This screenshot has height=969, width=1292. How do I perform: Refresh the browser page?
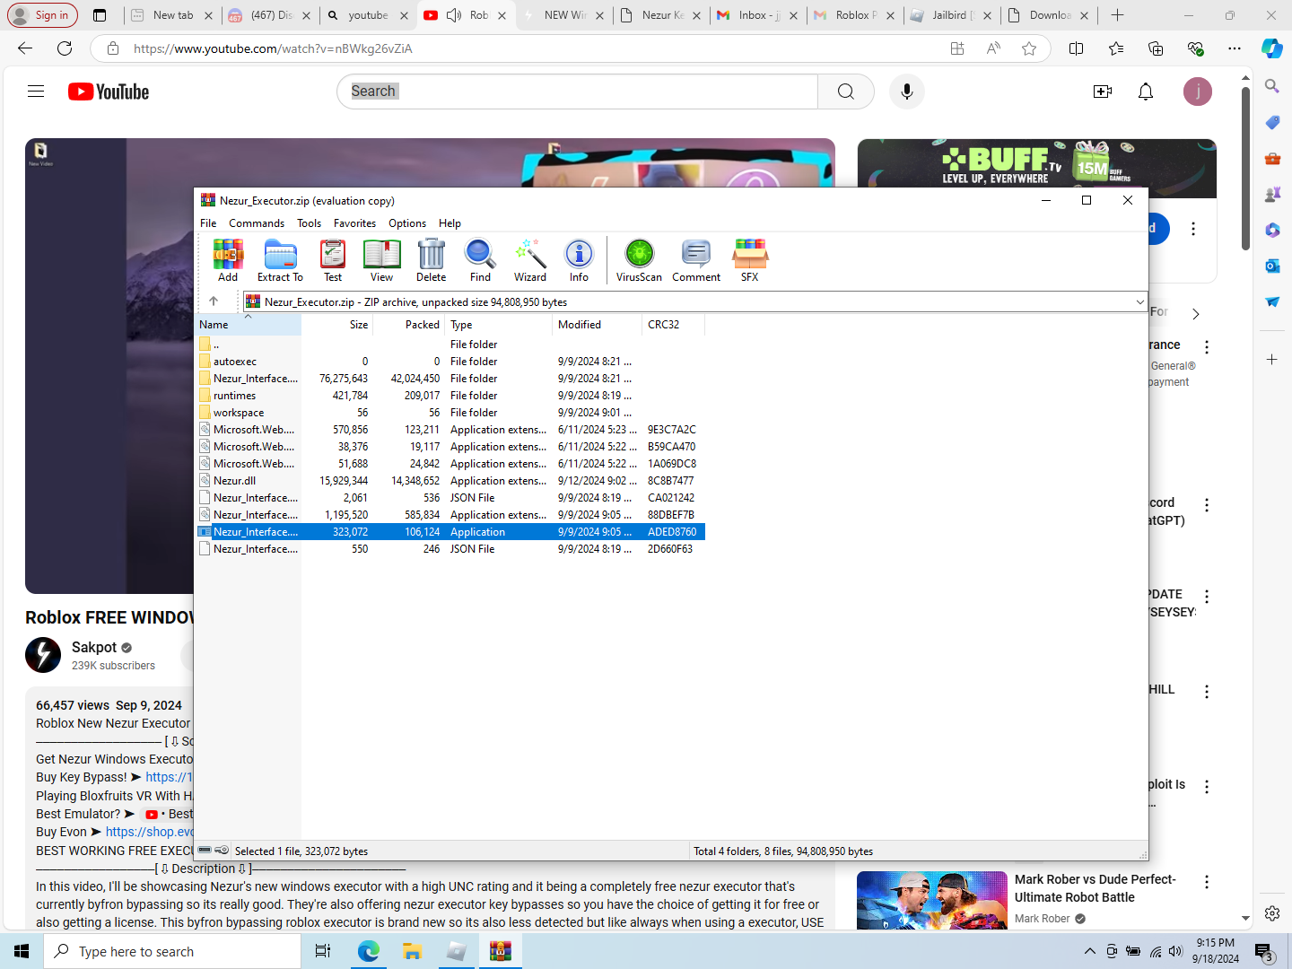(x=65, y=48)
